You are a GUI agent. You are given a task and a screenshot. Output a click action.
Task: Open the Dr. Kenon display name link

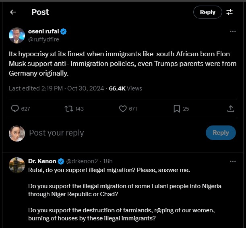(x=42, y=161)
